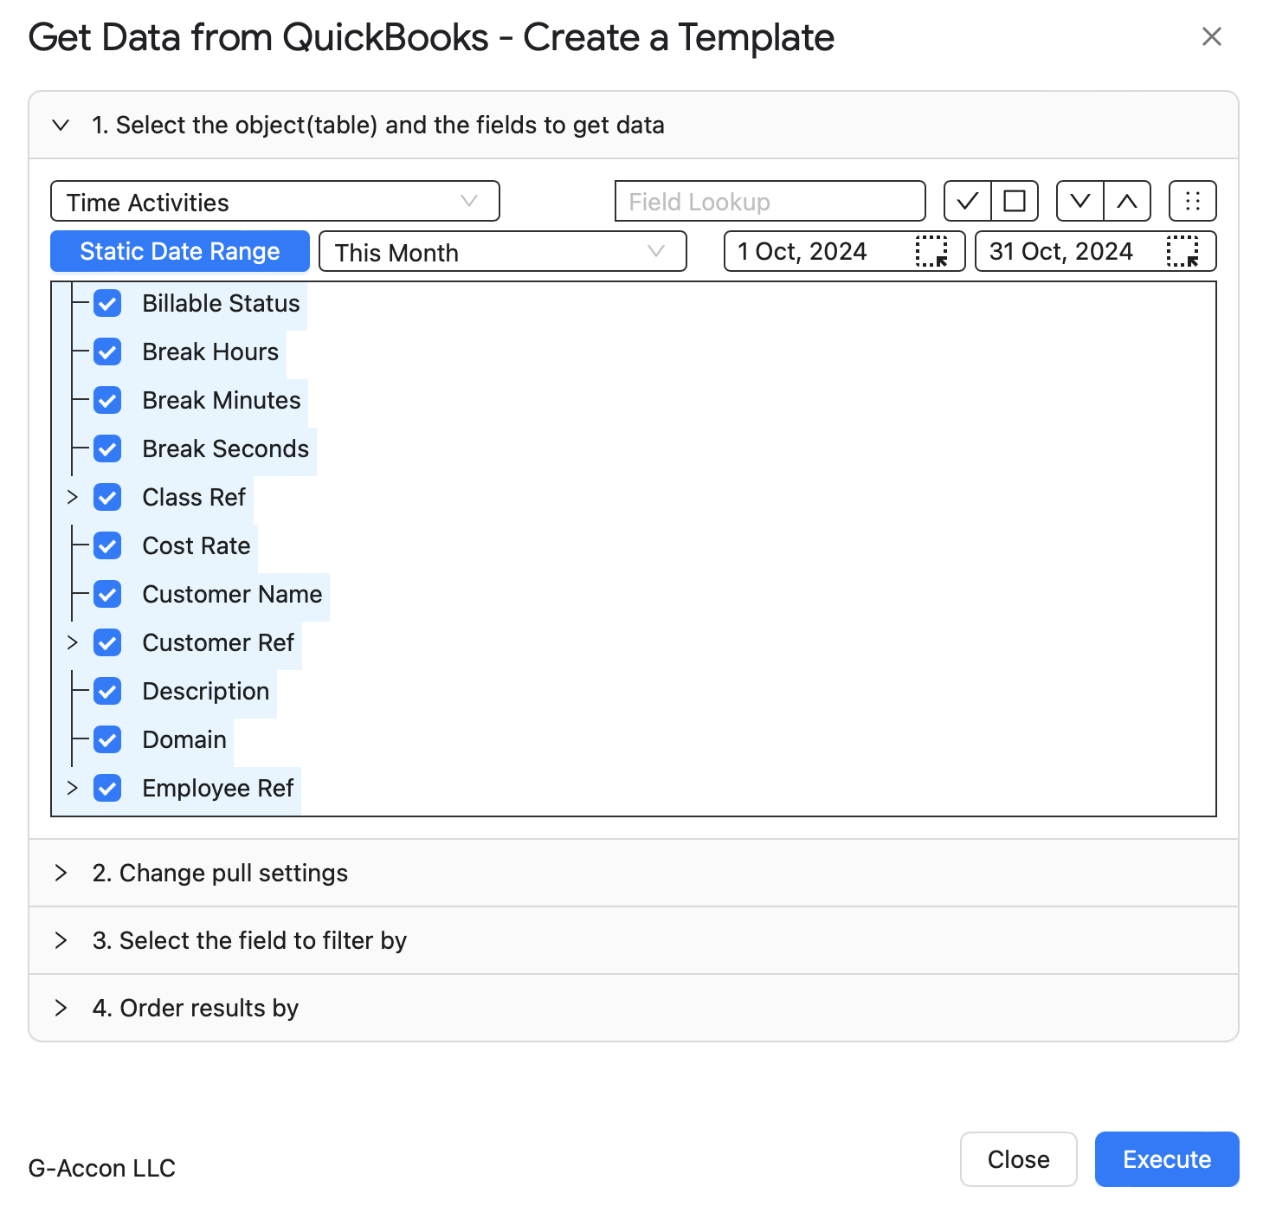Viewport: 1276px width, 1219px height.
Task: Select the Customer Ref field label
Action: click(218, 642)
